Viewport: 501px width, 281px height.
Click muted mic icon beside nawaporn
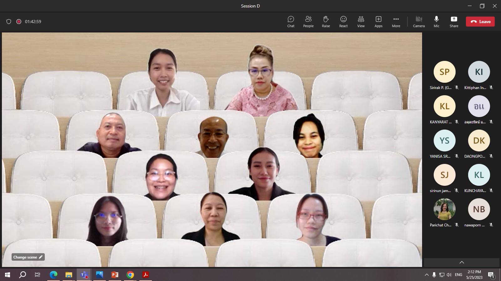491,225
